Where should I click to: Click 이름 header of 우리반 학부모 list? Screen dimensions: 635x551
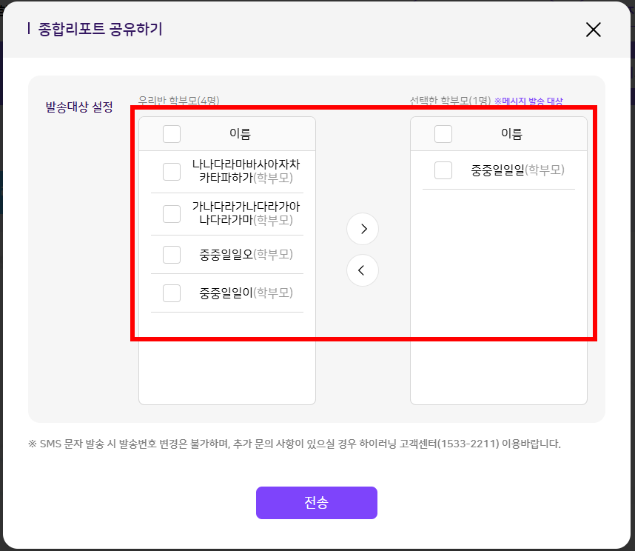[240, 134]
